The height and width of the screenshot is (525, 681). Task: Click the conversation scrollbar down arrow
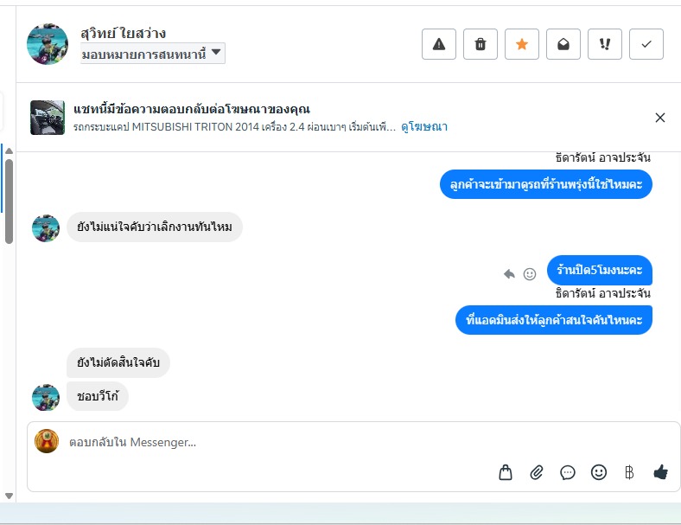click(x=10, y=496)
